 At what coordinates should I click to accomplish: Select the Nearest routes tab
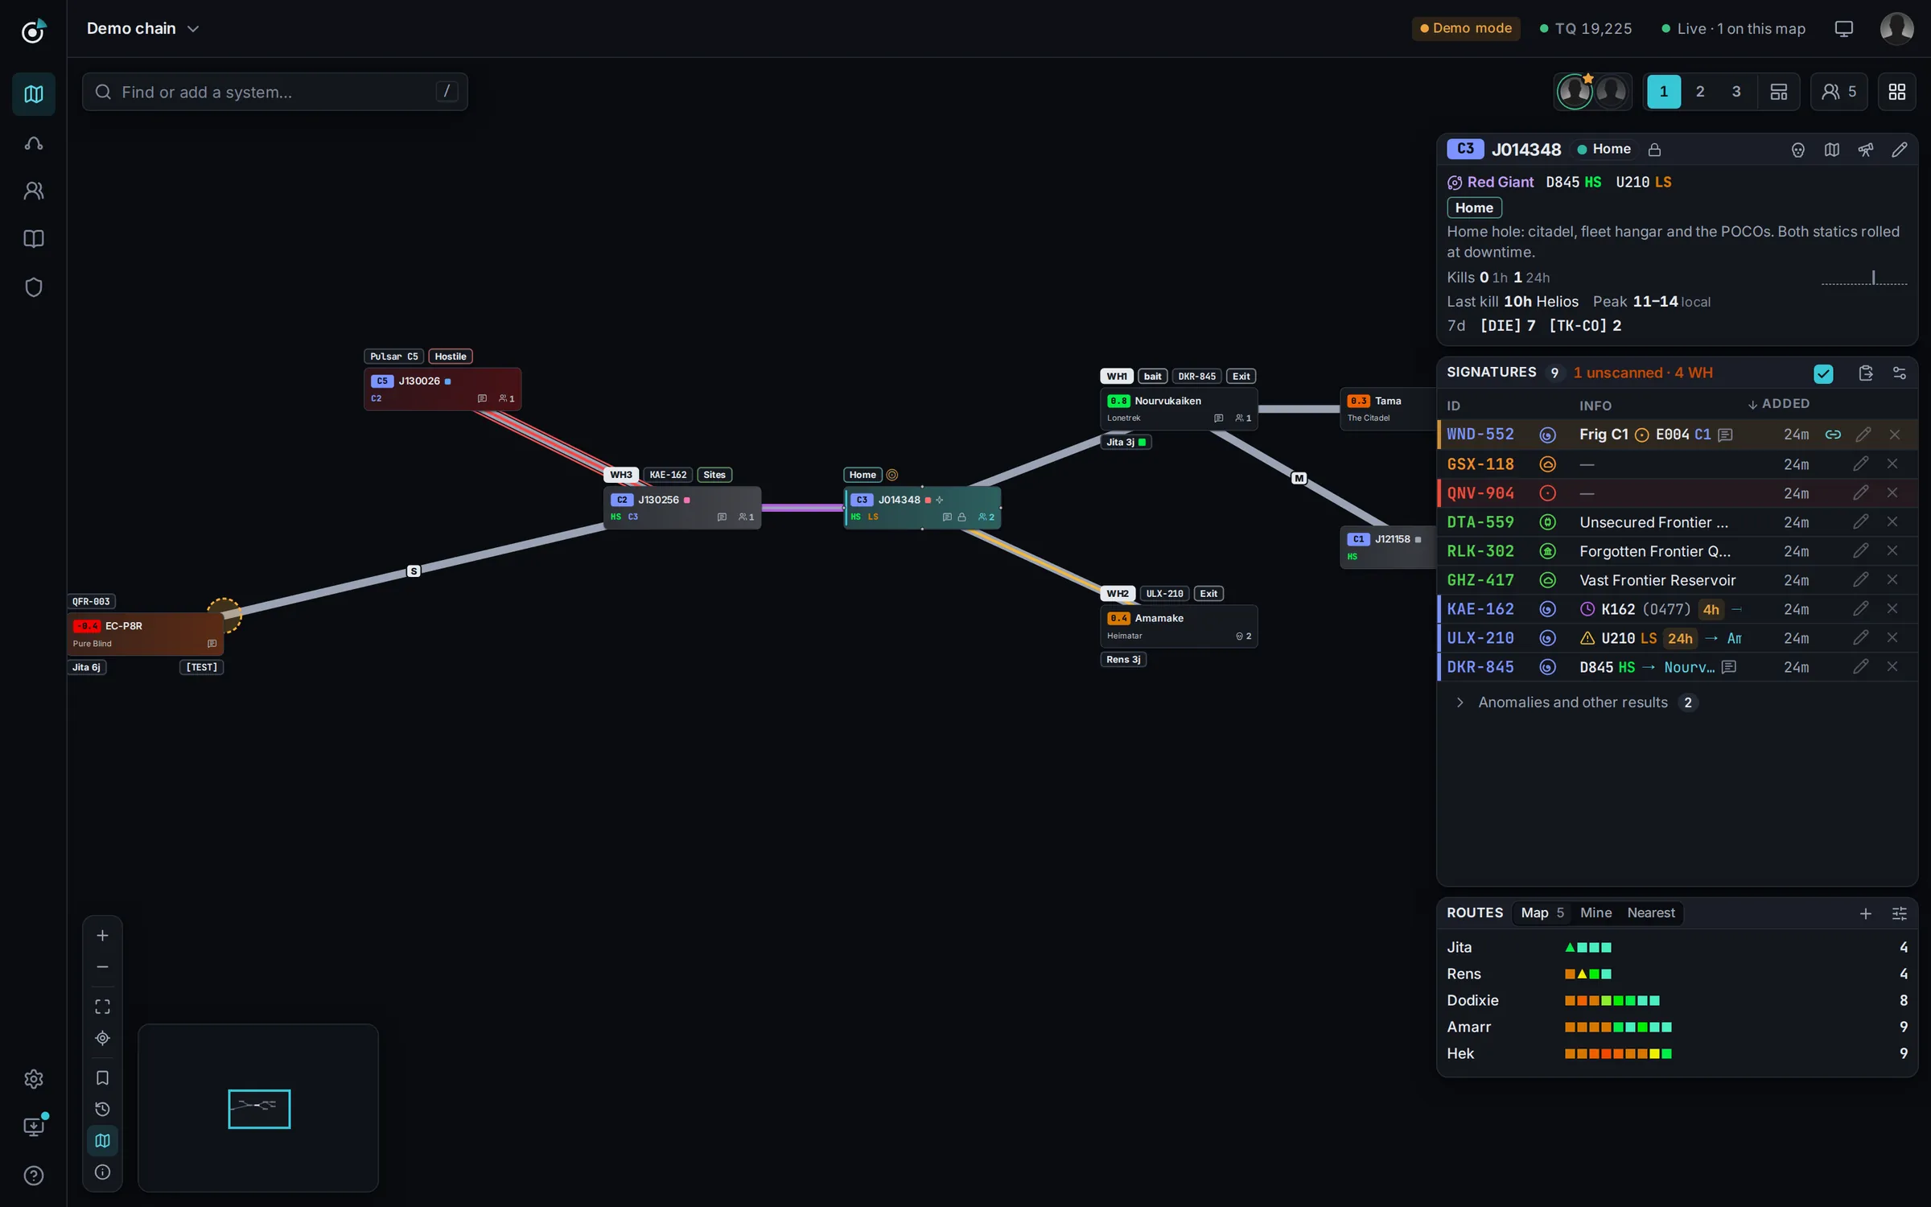(1651, 912)
